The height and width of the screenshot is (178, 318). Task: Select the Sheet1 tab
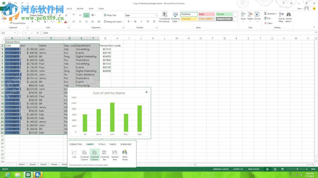(x=22, y=164)
